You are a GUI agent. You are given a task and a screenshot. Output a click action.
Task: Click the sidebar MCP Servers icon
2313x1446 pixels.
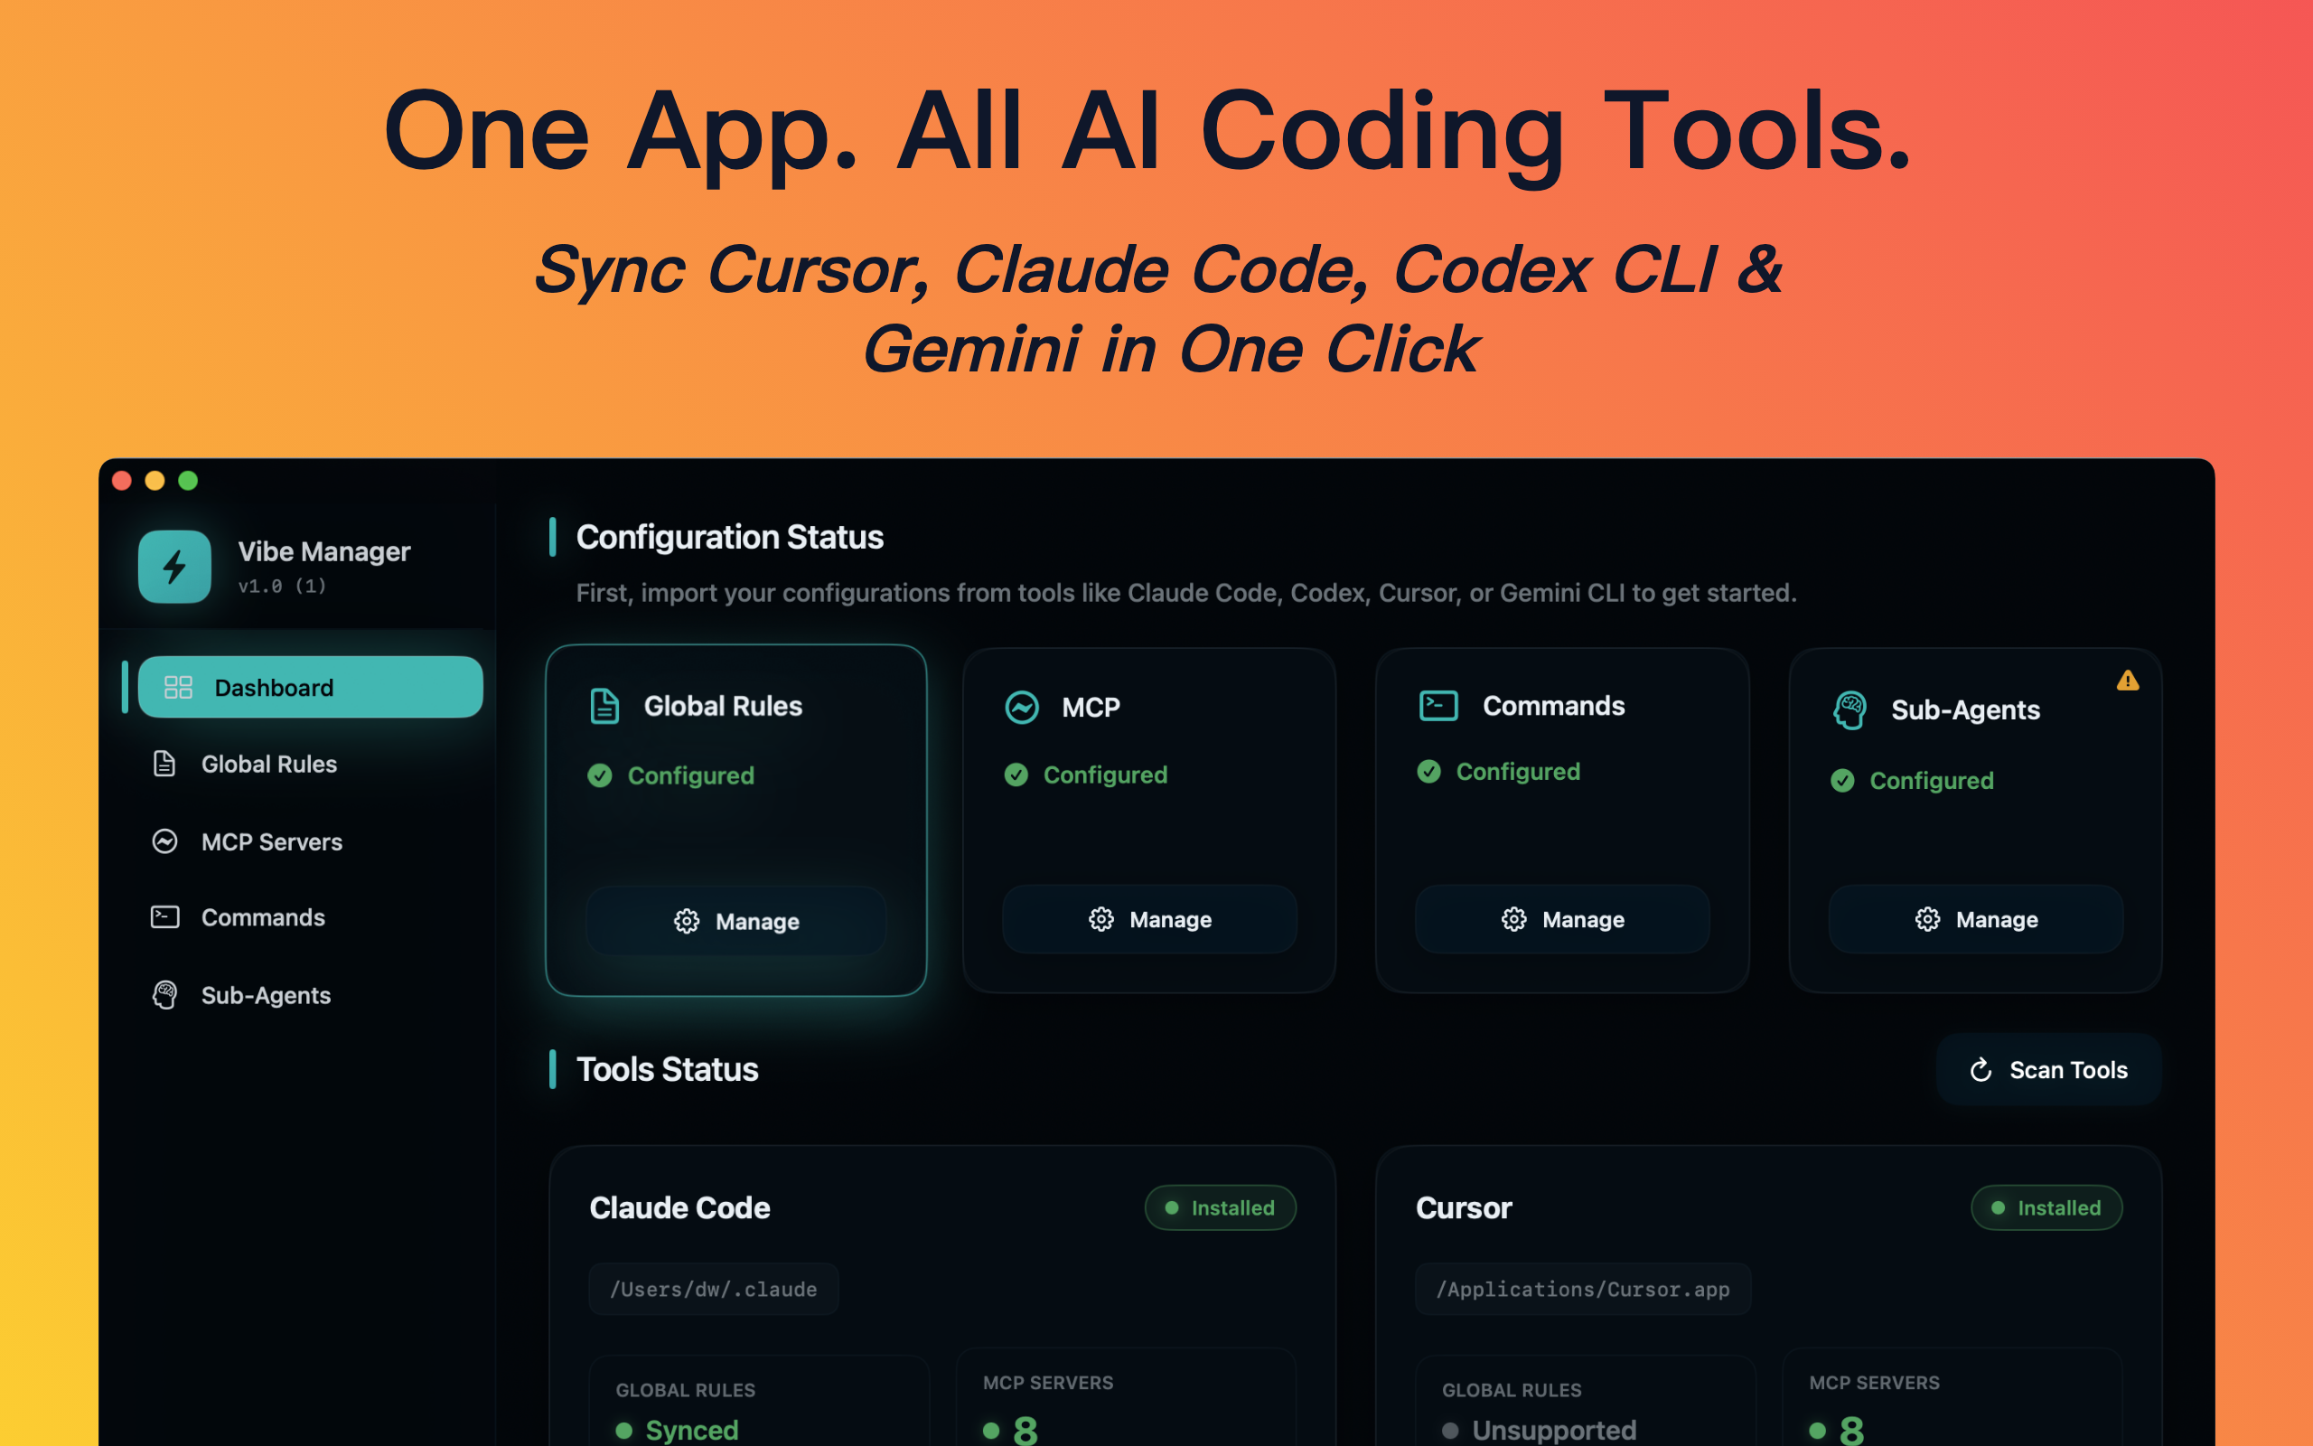point(164,841)
